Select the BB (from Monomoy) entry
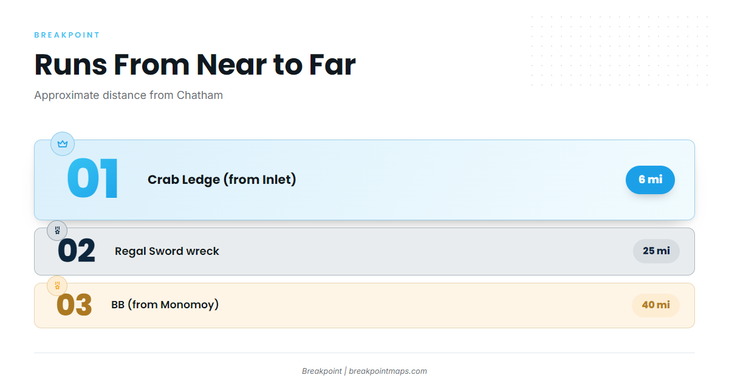This screenshot has height=392, width=729. (165, 305)
